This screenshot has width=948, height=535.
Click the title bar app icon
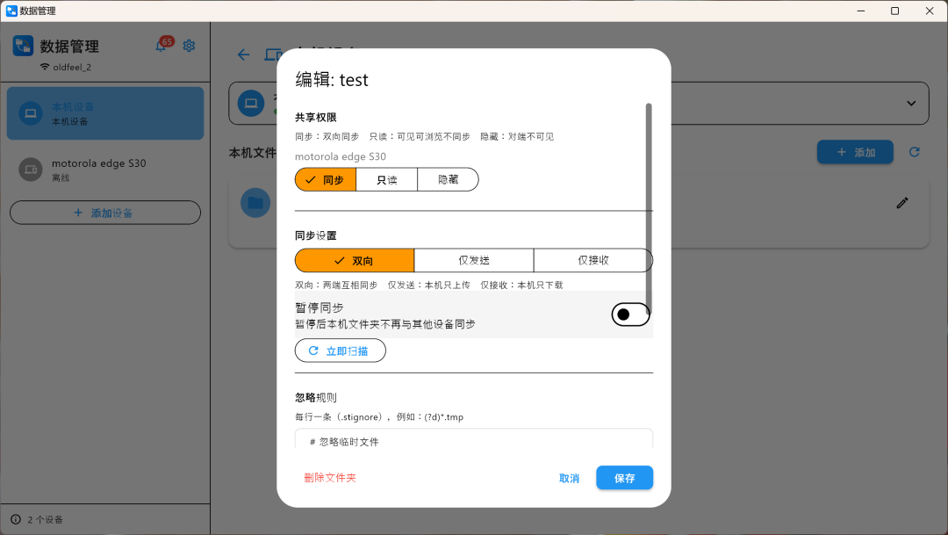coord(11,11)
